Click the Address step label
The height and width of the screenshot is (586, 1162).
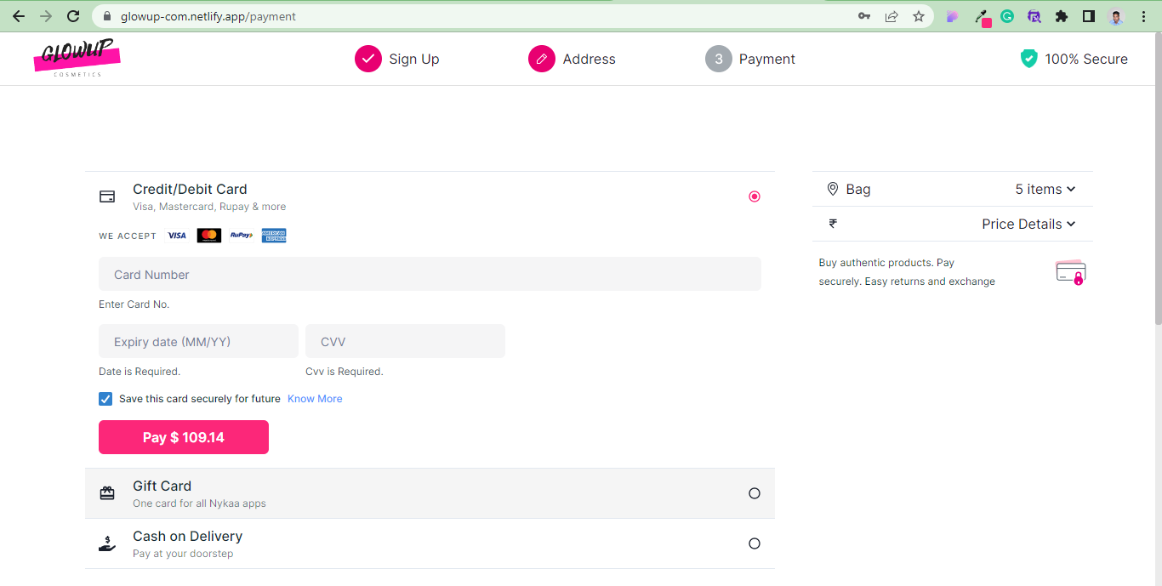coord(590,59)
